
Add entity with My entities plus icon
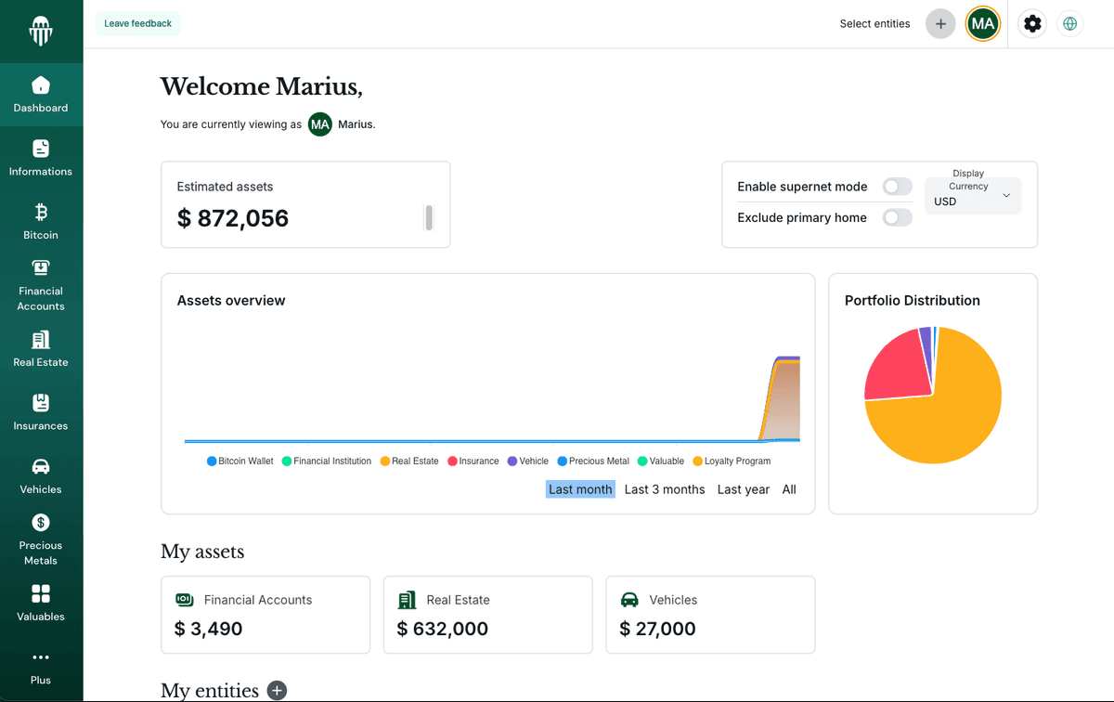click(x=277, y=690)
